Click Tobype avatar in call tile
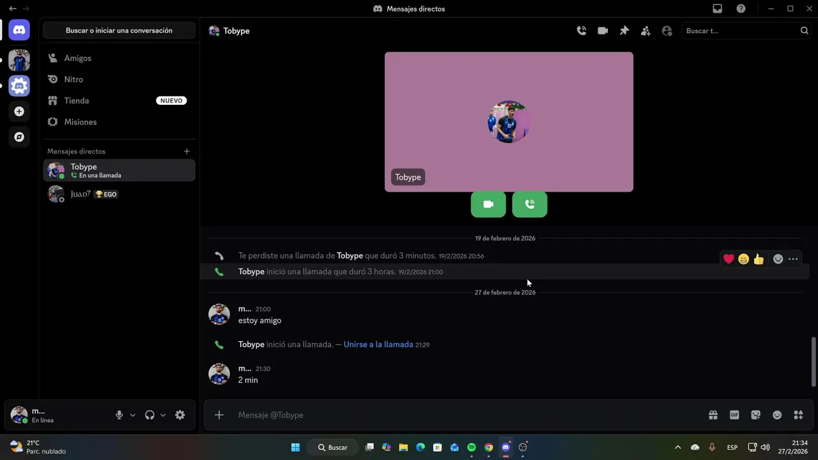The image size is (818, 460). 509,122
